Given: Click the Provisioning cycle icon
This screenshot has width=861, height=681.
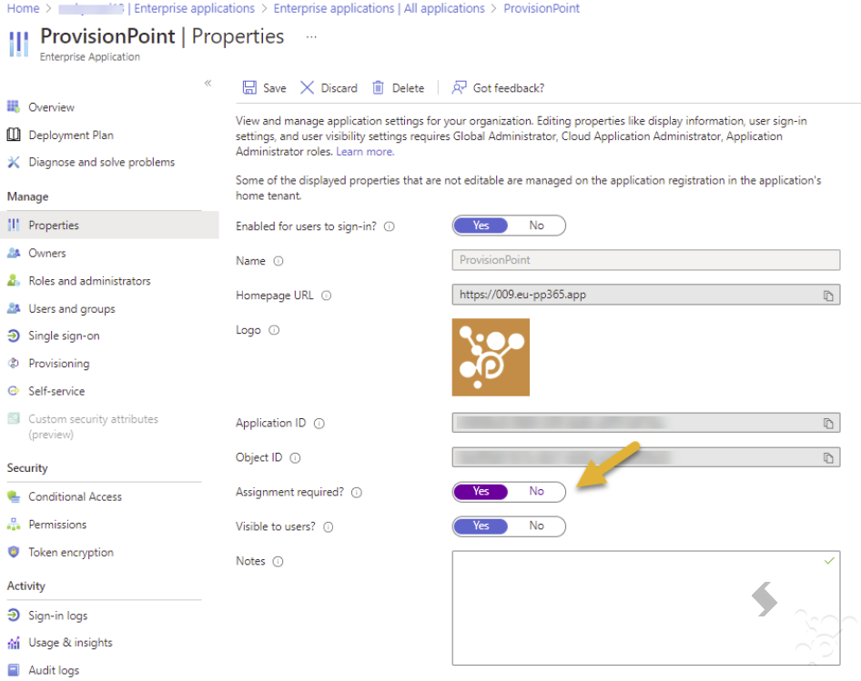Looking at the screenshot, I should click(14, 363).
